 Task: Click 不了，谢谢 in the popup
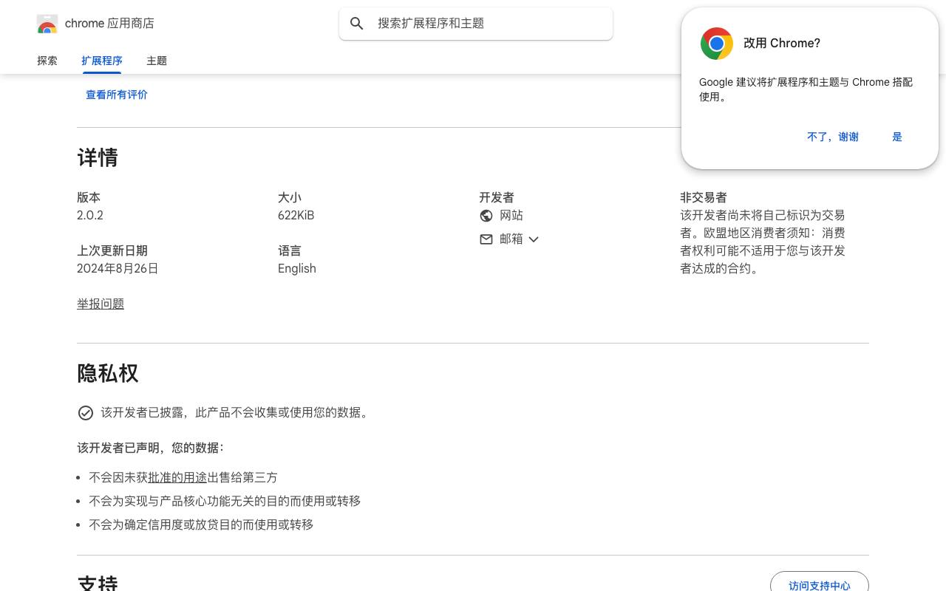pos(833,137)
